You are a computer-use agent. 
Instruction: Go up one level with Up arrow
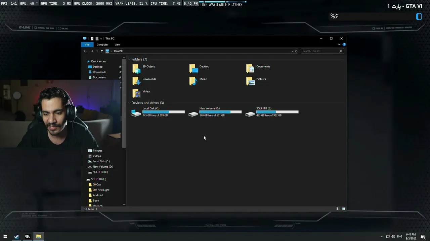click(x=102, y=51)
